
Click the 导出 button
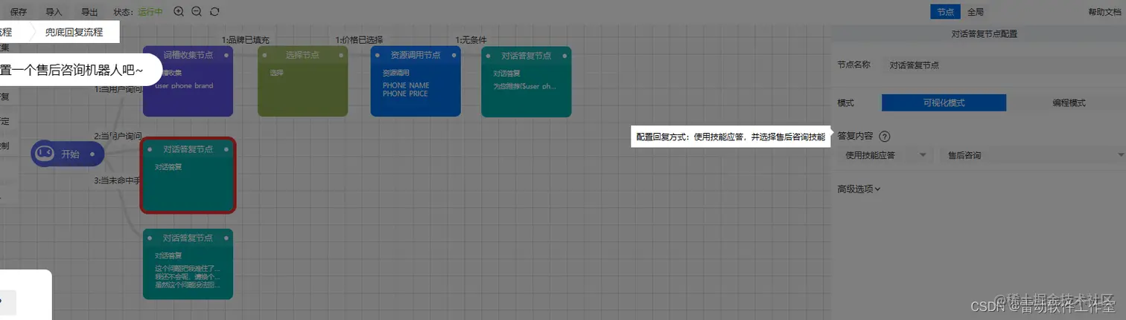pyautogui.click(x=89, y=12)
